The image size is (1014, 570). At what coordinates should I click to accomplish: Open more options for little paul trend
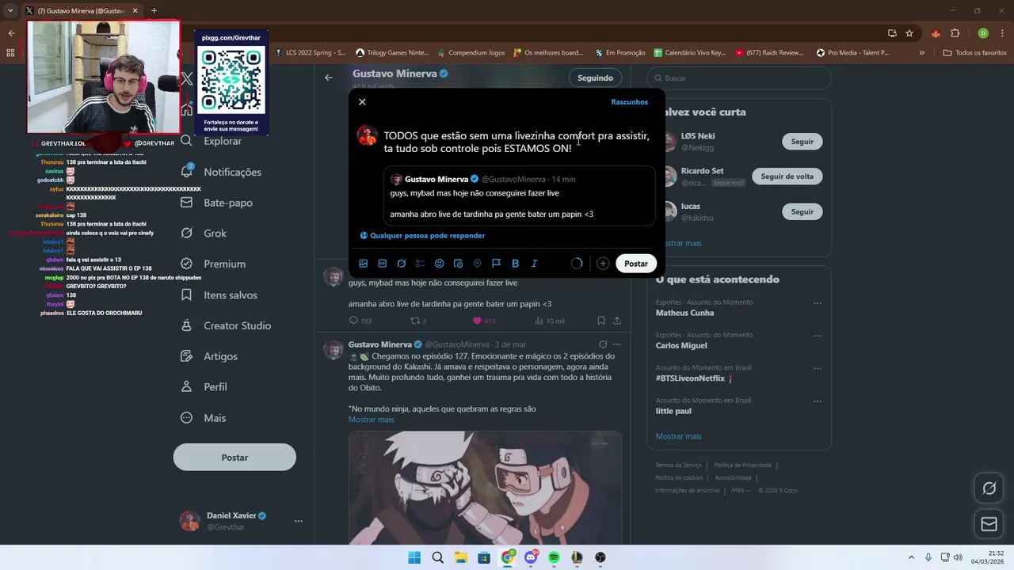click(818, 402)
